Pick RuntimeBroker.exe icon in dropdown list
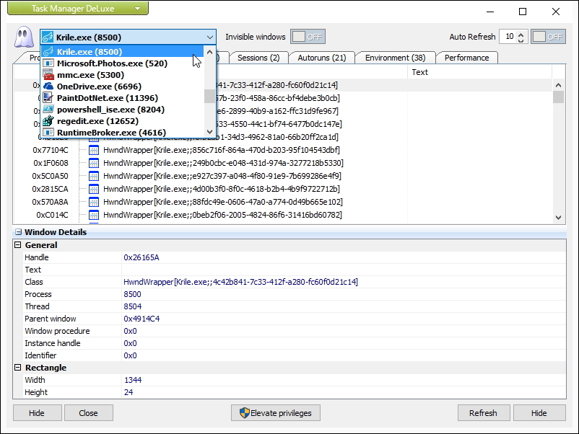Viewport: 579px width, 434px height. tap(48, 133)
